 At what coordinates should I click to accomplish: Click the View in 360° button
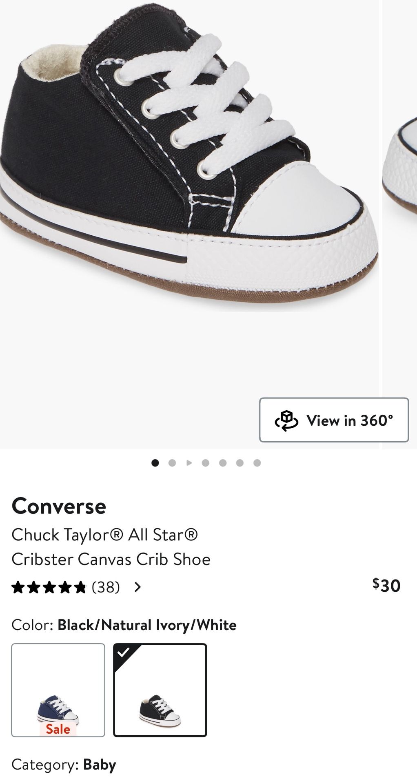pyautogui.click(x=334, y=420)
